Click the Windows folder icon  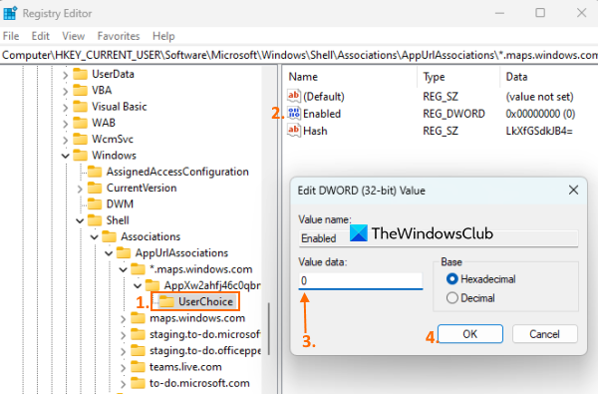pos(80,156)
